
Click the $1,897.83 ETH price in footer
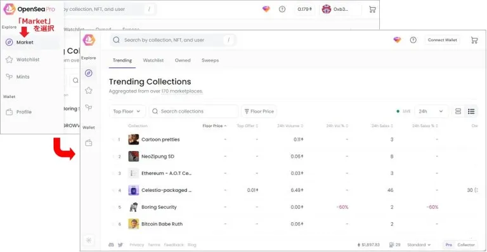pyautogui.click(x=368, y=245)
